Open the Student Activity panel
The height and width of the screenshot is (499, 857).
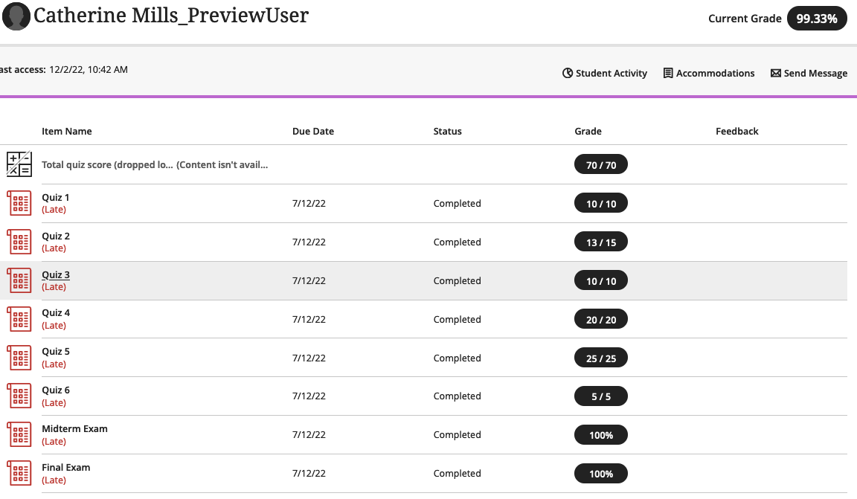tap(605, 73)
